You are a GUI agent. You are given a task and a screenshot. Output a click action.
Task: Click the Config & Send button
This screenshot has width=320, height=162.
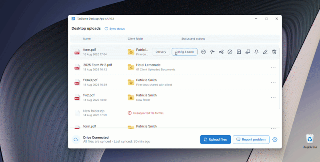(x=184, y=52)
